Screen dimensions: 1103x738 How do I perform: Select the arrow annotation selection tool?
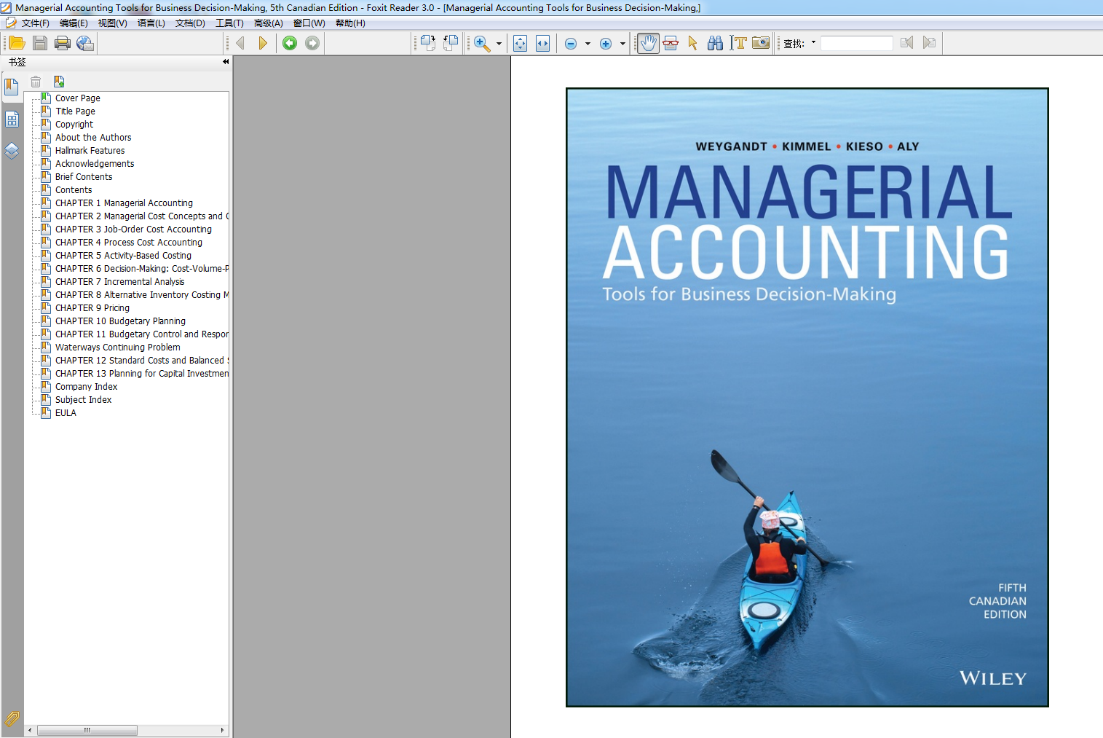pyautogui.click(x=692, y=43)
